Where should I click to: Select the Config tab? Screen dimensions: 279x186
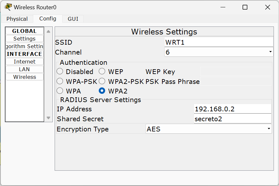tap(48, 19)
